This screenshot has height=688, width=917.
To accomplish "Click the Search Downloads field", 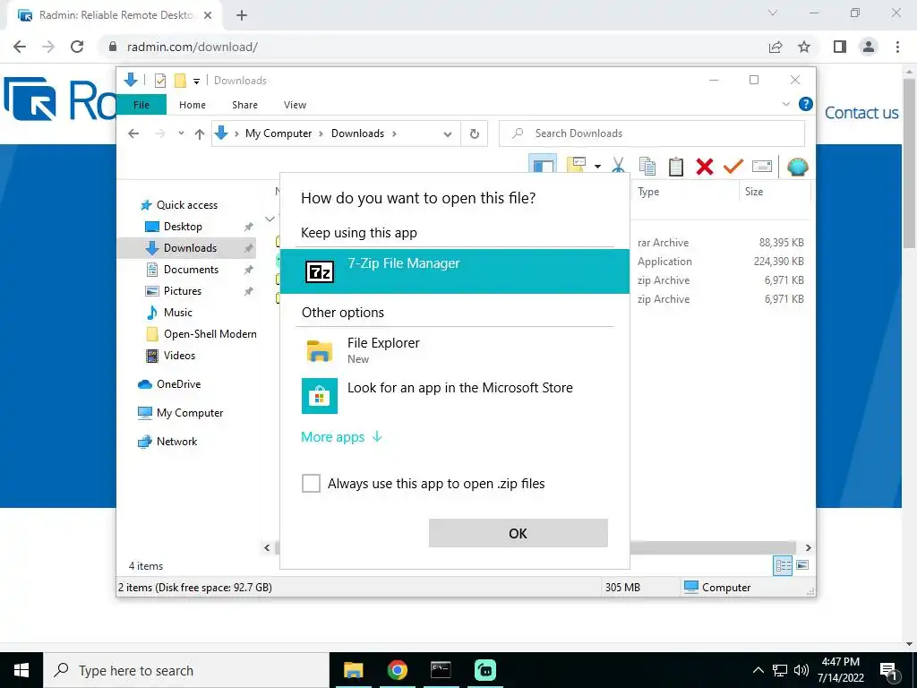I will (652, 133).
